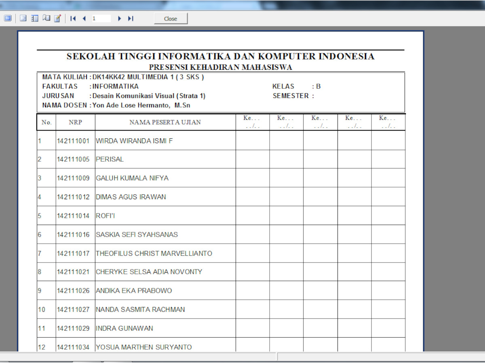Click first Ke... attendance cell for GALUH KUMALA NIFYA
Viewport: 485px width, 363px height.
pyautogui.click(x=253, y=178)
